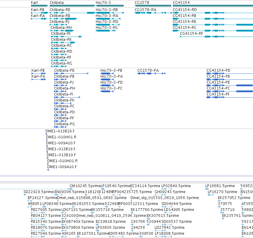This screenshot has height=238, width=253.
Task: Click the CkIIbeta gene bar
Action: (x=73, y=6)
